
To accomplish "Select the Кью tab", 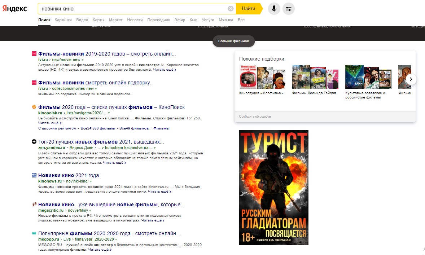I will 193,20.
